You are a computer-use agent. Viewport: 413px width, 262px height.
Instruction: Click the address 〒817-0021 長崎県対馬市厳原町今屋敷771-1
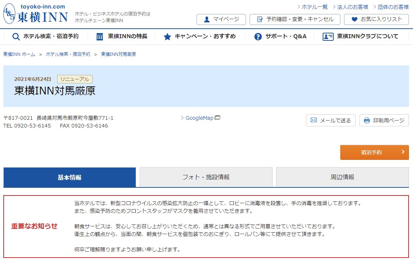pos(58,118)
